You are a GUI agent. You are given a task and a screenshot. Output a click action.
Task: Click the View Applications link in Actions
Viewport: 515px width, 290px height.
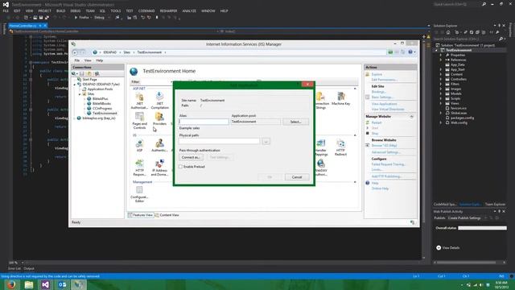385,104
